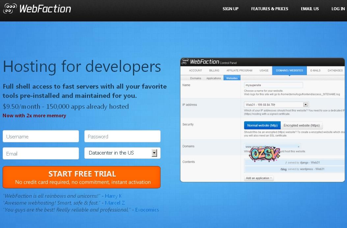Follow the Harry K testimonial link
Viewport: 347px width, 228px height.
pos(113,196)
